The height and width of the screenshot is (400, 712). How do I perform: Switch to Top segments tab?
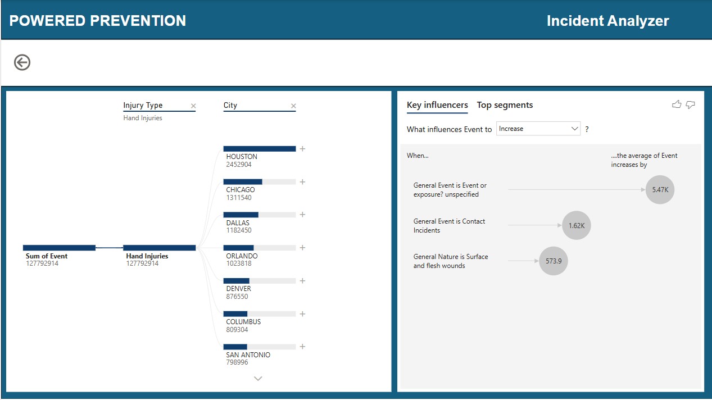[x=505, y=105]
